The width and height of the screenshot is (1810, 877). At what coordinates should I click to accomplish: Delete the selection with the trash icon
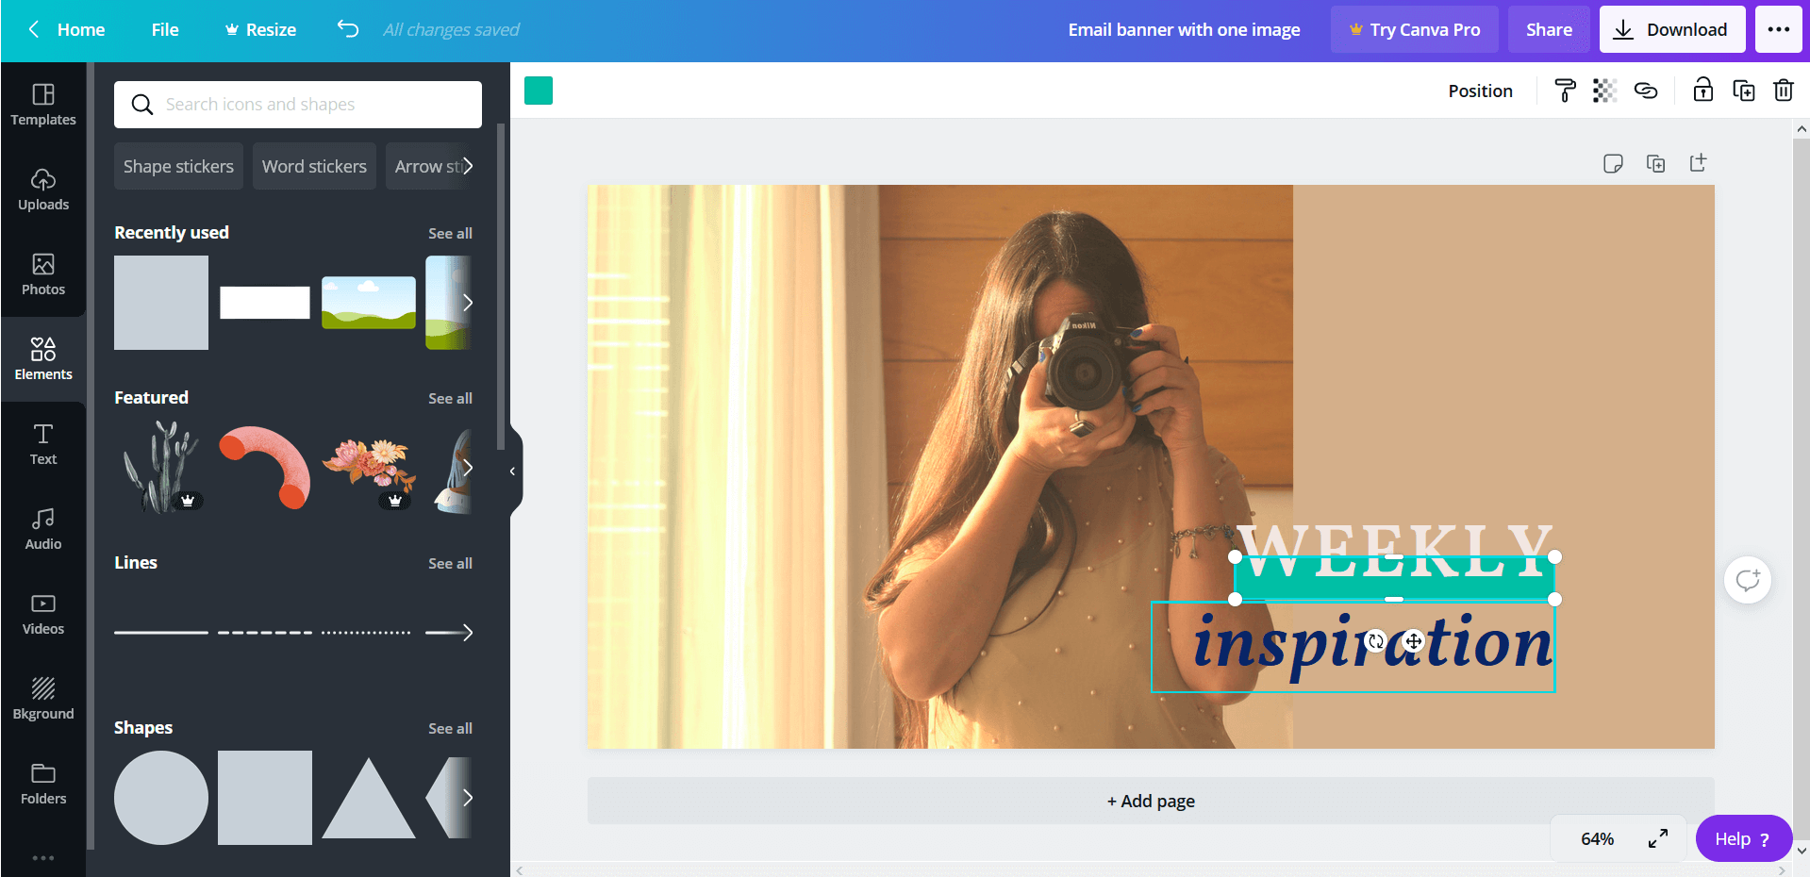(1783, 90)
